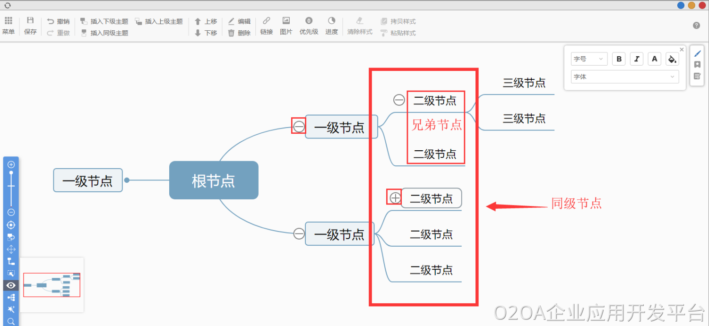Expand the collapsed 二级节点 plus button

pyautogui.click(x=395, y=197)
